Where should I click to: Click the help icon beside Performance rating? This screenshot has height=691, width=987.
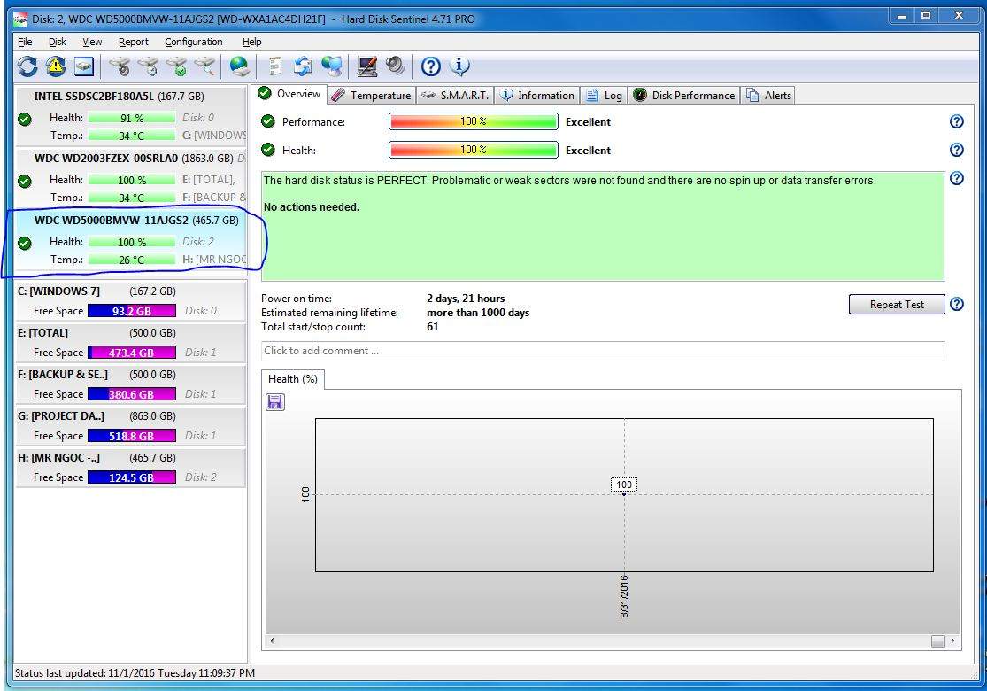(956, 121)
